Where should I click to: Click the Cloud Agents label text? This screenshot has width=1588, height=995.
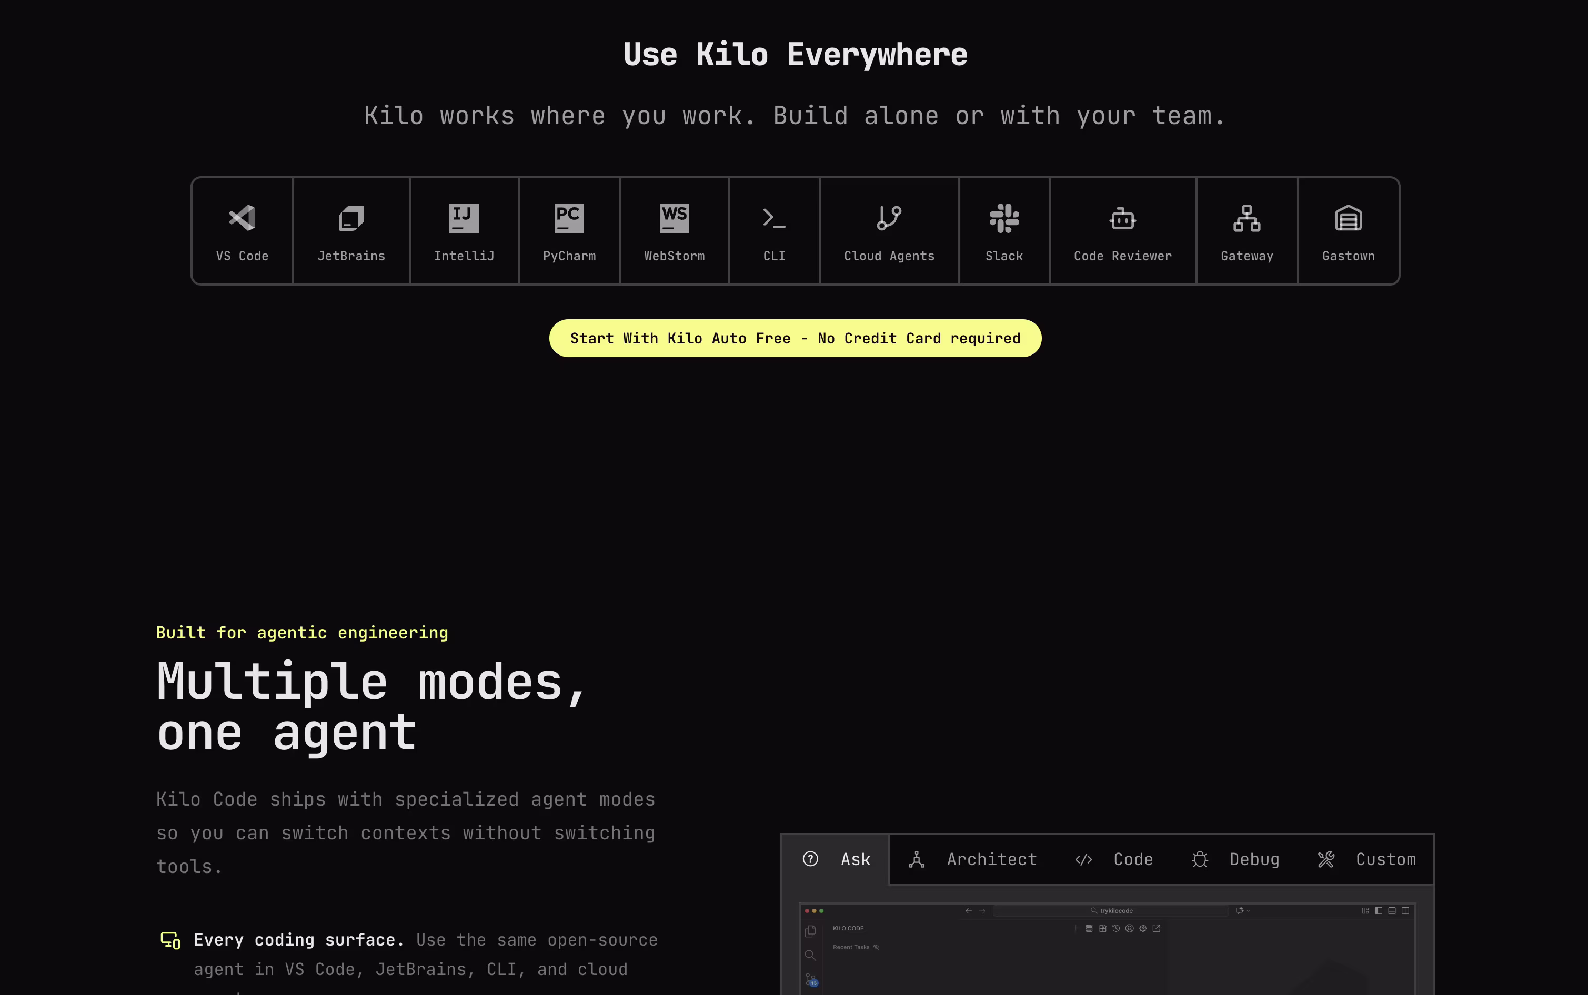889,256
